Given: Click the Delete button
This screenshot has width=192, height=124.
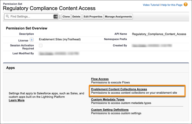Looking at the screenshot, I should click(76, 17).
